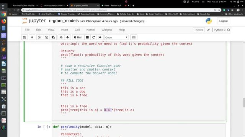Viewport: 245px width, 137px height.
Task: Open the battery and volume system menu
Action: (237, 2)
